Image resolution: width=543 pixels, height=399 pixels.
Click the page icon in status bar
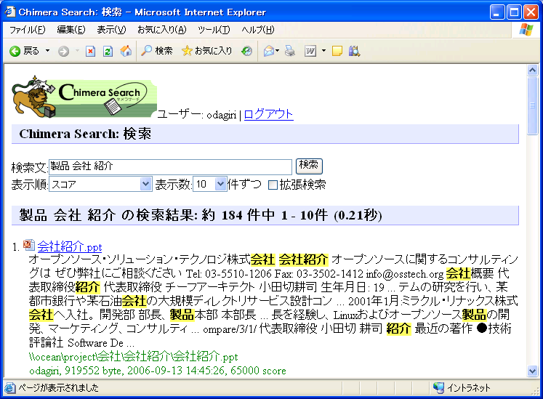[x=9, y=388]
